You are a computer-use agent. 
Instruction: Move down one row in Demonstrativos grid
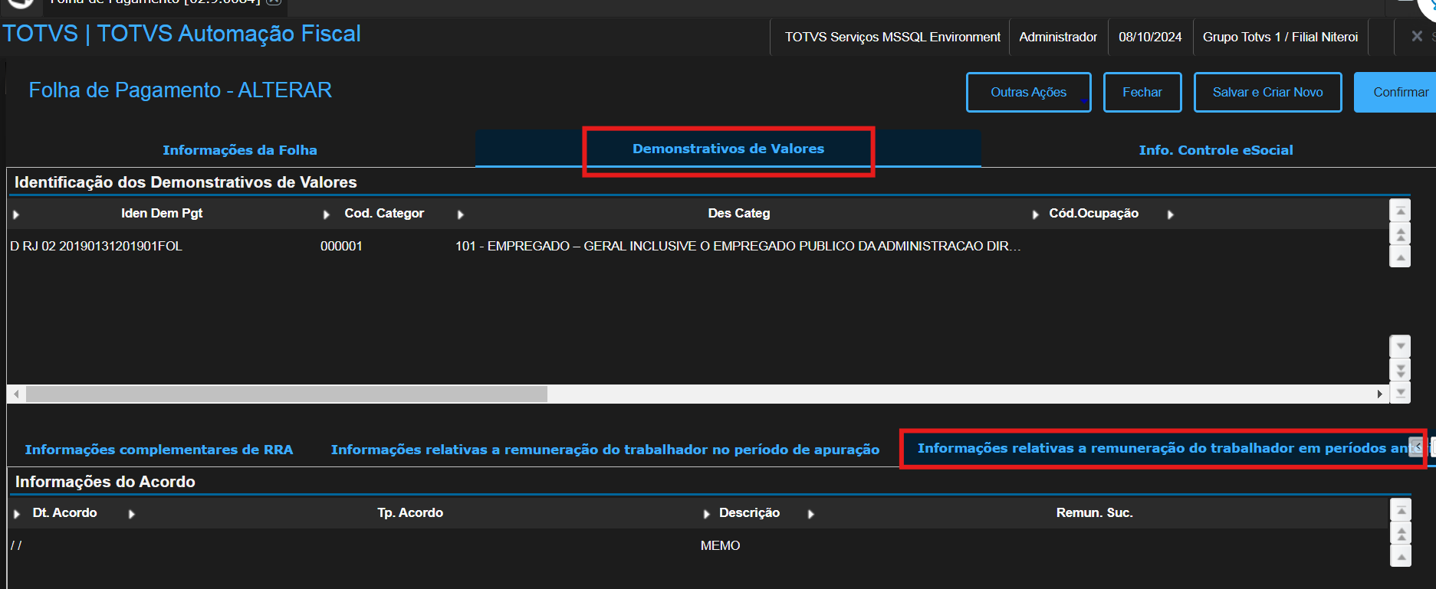pos(1400,346)
